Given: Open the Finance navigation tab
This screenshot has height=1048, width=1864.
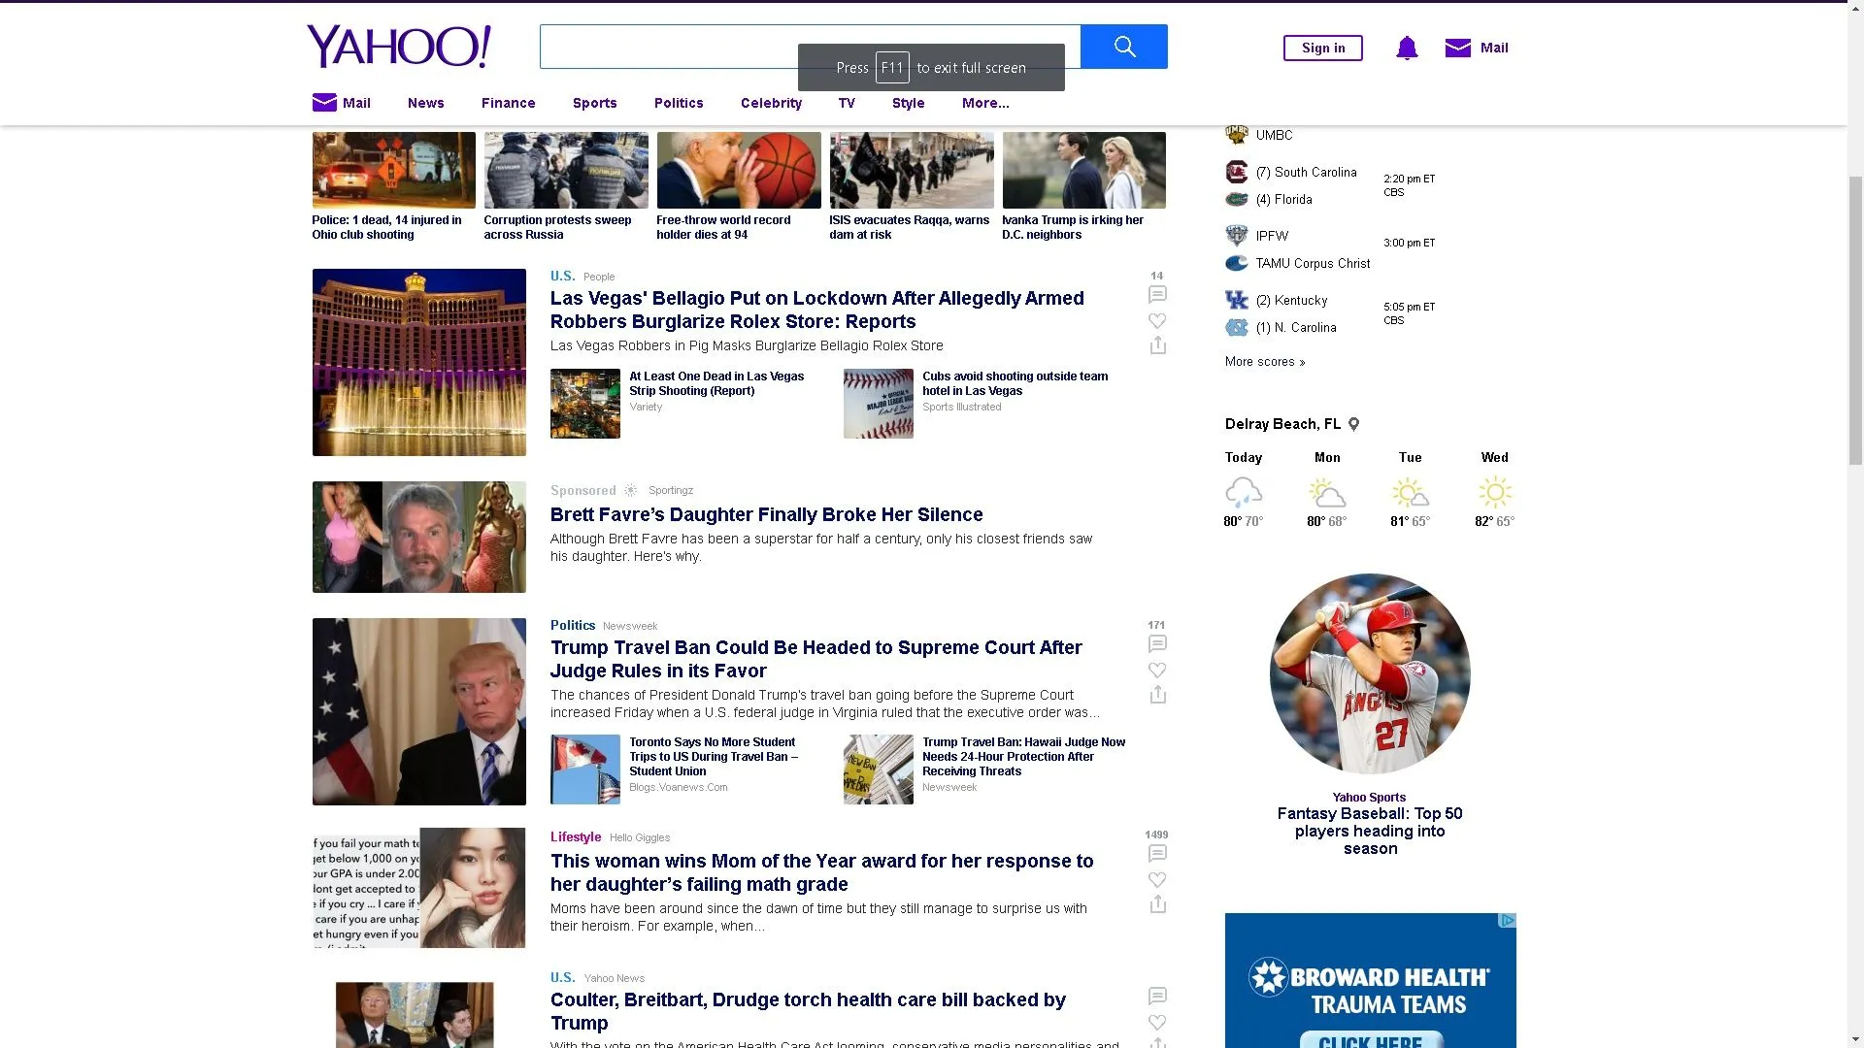Looking at the screenshot, I should [x=508, y=103].
